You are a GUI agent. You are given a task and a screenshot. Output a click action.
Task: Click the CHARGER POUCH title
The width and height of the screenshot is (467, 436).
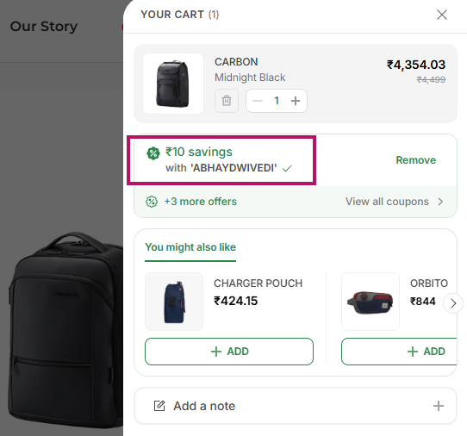(258, 283)
